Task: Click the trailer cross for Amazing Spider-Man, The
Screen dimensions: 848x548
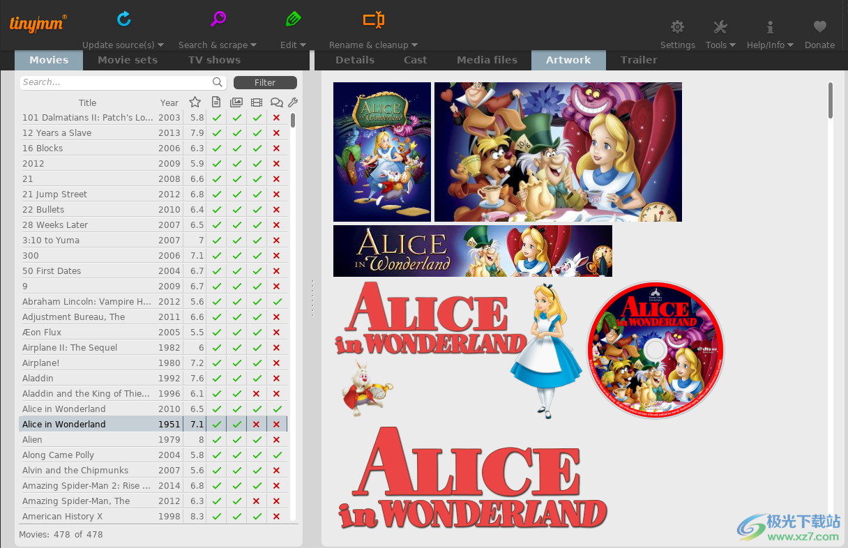Action: [x=257, y=501]
